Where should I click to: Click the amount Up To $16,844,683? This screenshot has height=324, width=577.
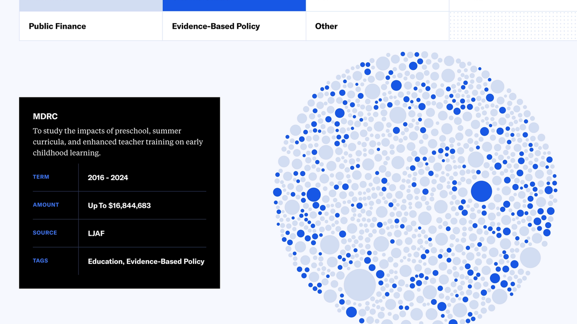point(119,205)
